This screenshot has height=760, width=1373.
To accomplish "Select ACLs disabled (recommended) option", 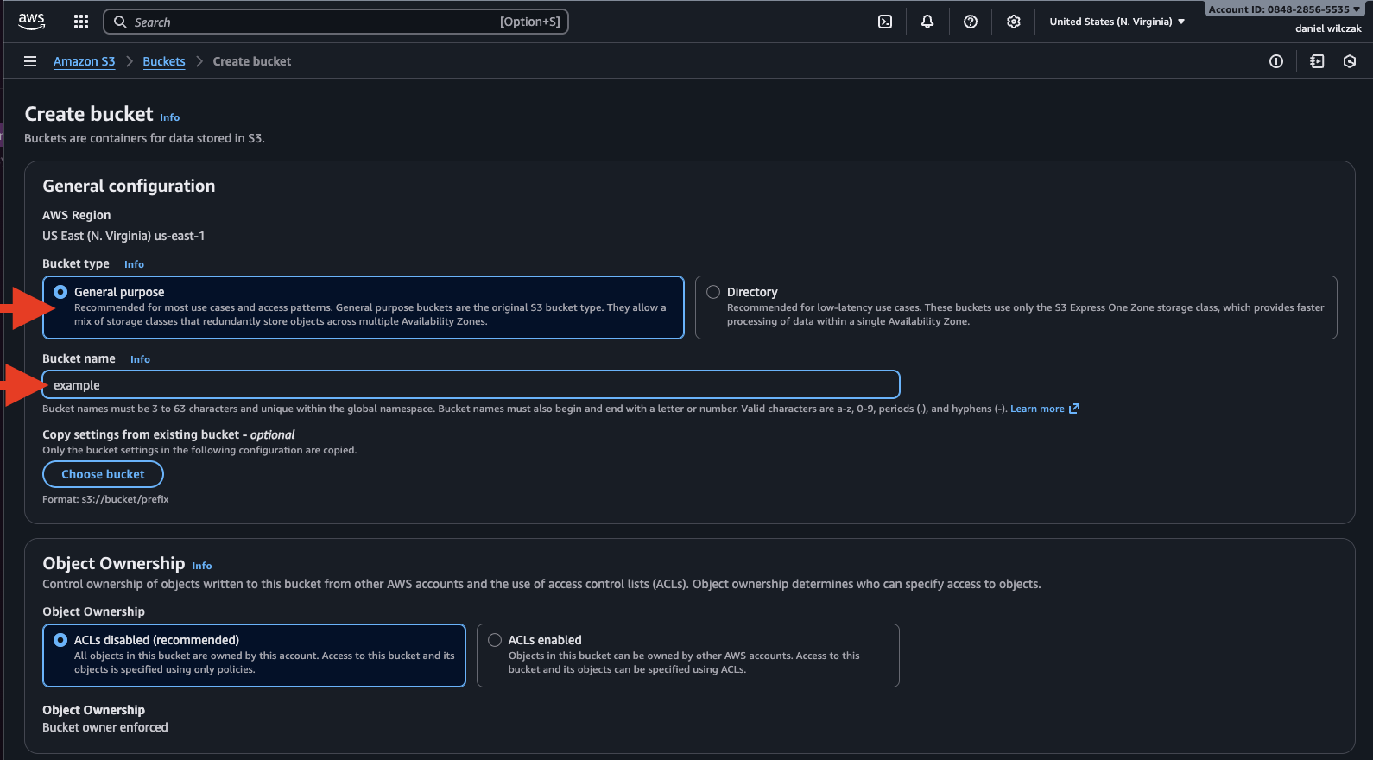I will tap(60, 640).
